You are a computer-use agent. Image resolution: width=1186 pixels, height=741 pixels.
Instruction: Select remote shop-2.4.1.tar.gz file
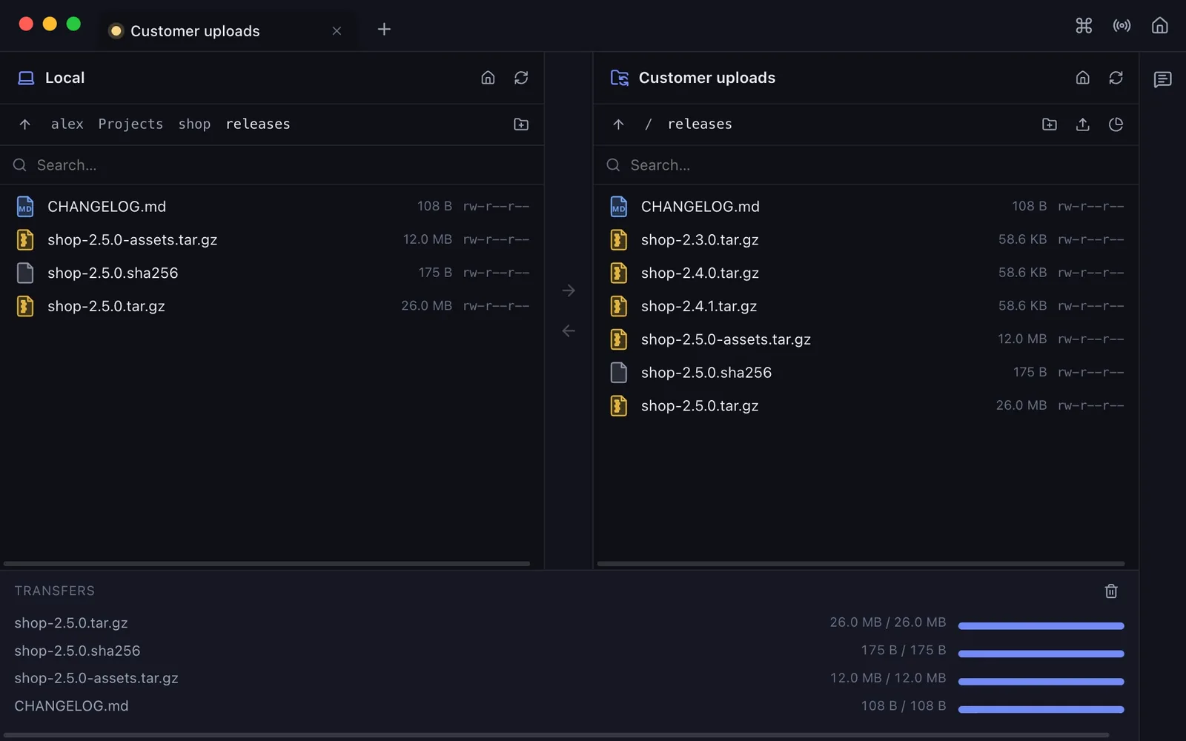pyautogui.click(x=866, y=306)
